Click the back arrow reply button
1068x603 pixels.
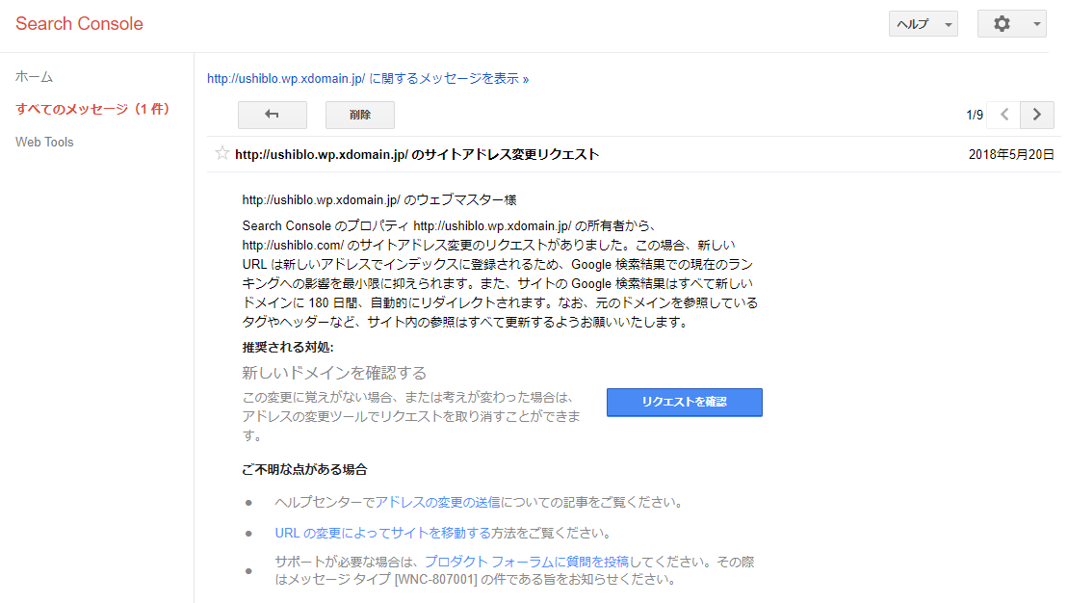point(272,115)
